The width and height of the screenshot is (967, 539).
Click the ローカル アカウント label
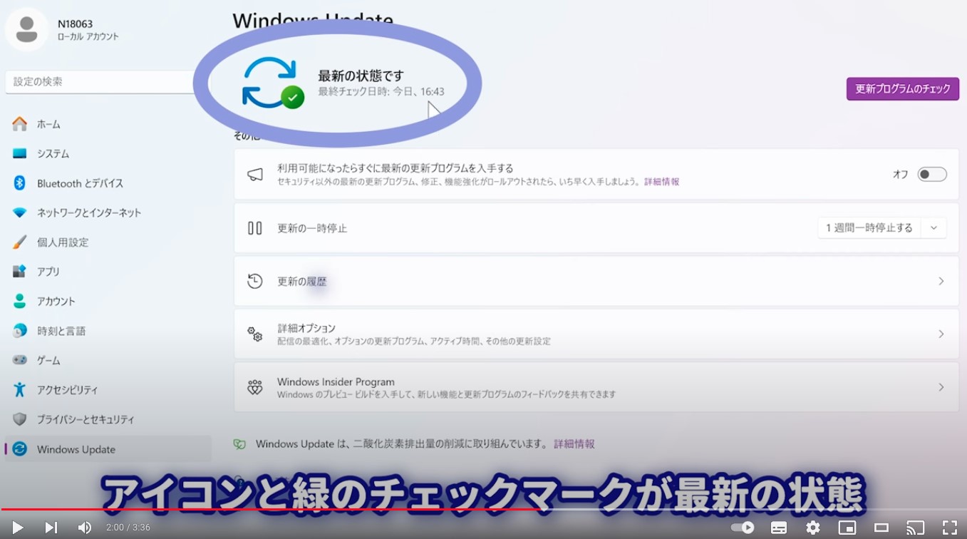[88, 37]
